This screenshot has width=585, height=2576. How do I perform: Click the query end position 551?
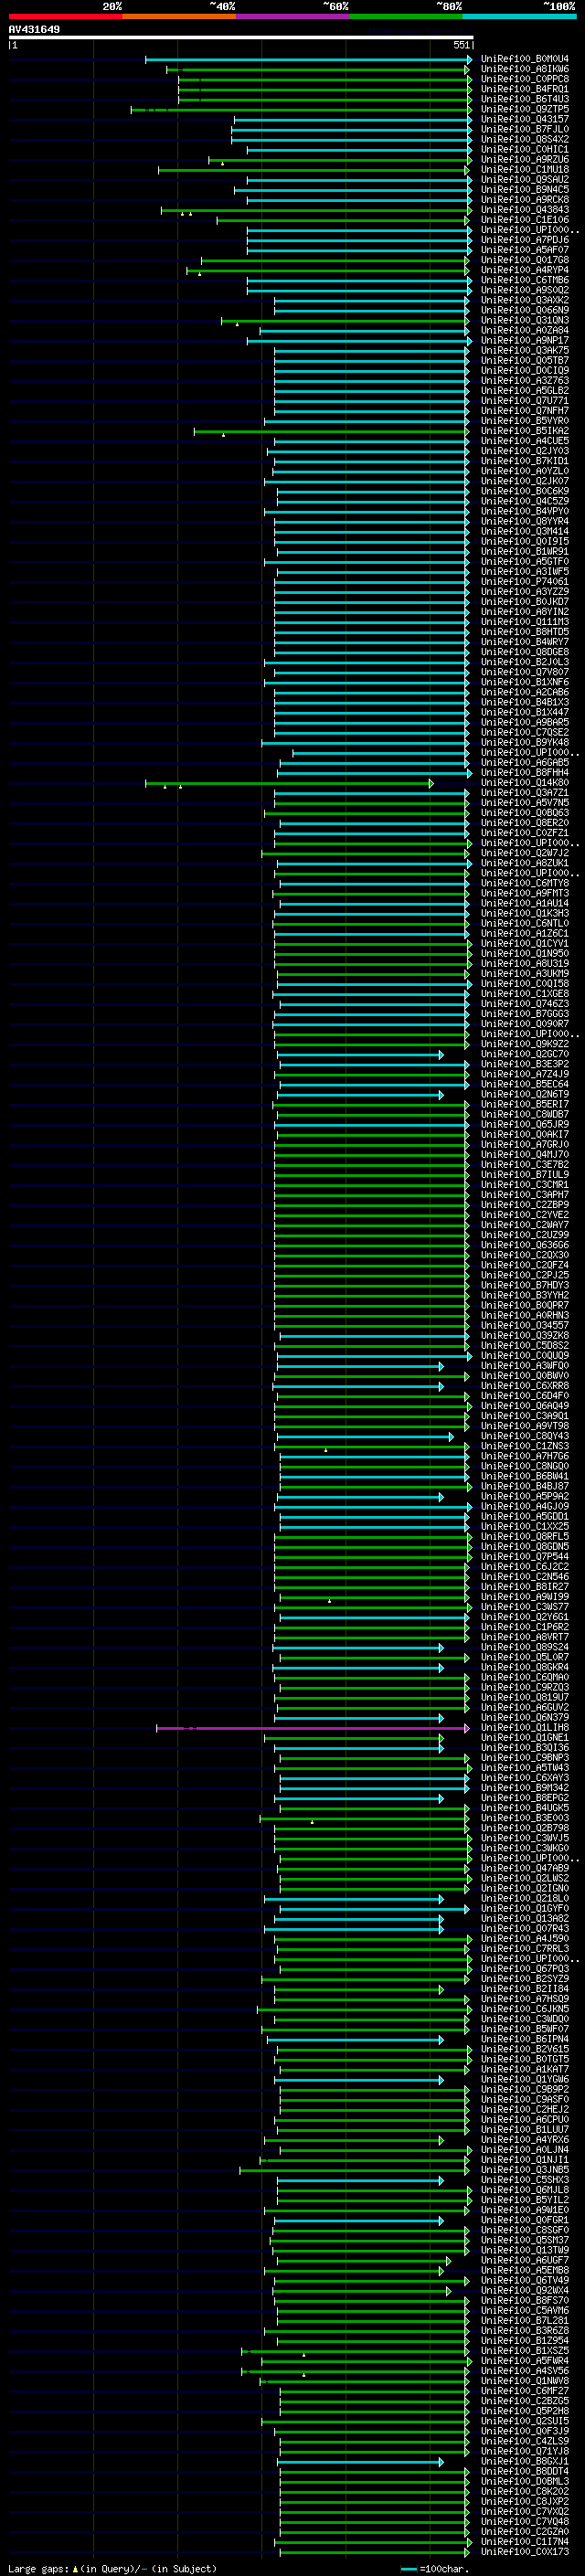point(461,45)
